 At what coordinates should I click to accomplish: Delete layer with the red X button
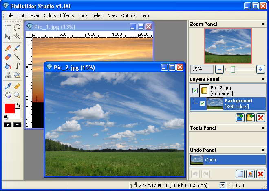(260, 117)
